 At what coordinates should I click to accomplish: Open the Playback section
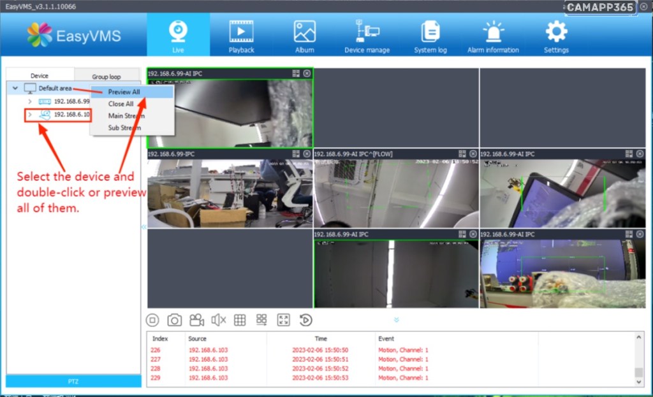click(x=241, y=36)
